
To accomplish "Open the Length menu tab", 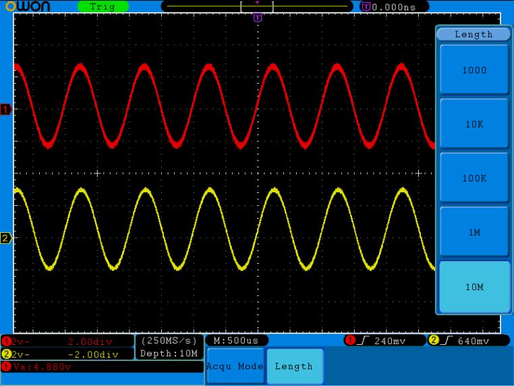I will (294, 366).
